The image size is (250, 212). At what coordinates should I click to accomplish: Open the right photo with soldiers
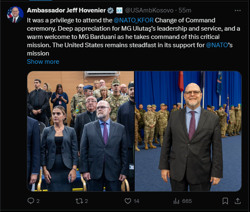pos(188,131)
